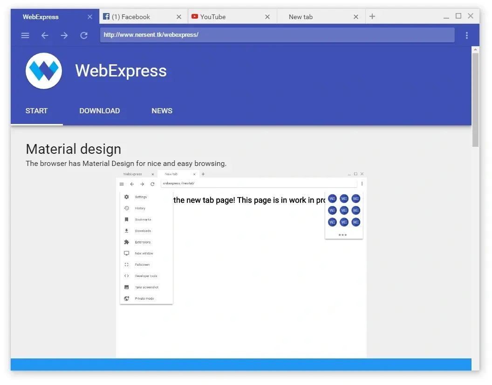Go forward using the forward arrow
The image size is (492, 385).
click(x=64, y=35)
